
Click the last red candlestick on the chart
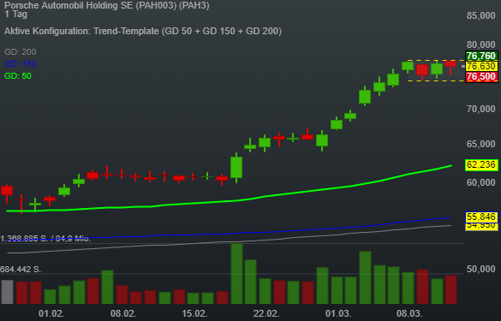(450, 64)
